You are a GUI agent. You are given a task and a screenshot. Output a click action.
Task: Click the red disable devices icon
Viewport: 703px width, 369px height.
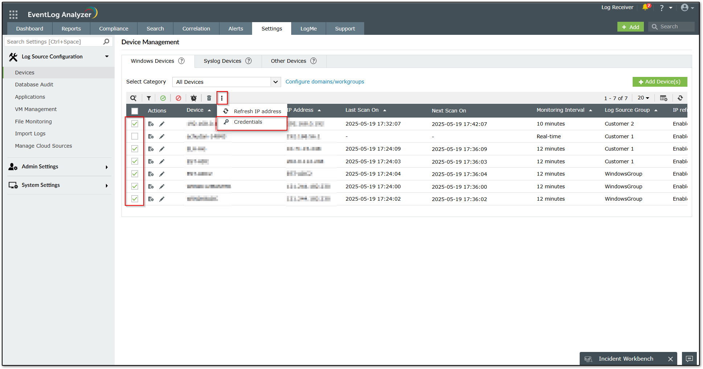click(x=178, y=98)
